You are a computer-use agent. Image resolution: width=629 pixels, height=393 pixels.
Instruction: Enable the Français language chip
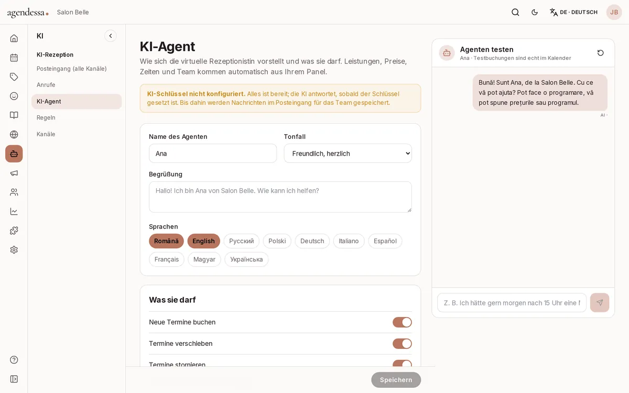(167, 259)
